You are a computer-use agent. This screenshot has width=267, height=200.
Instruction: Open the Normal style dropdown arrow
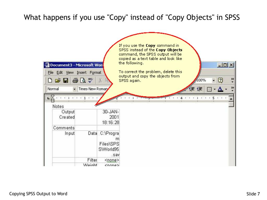coord(74,89)
